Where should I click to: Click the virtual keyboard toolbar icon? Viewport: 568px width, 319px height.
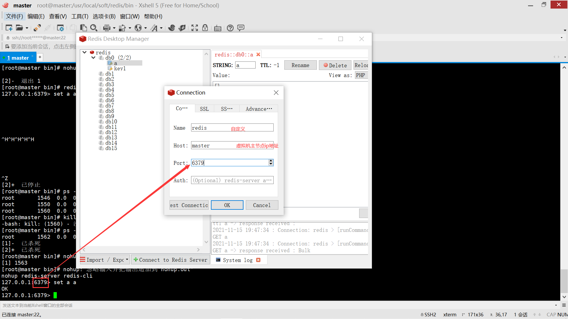pyautogui.click(x=217, y=28)
